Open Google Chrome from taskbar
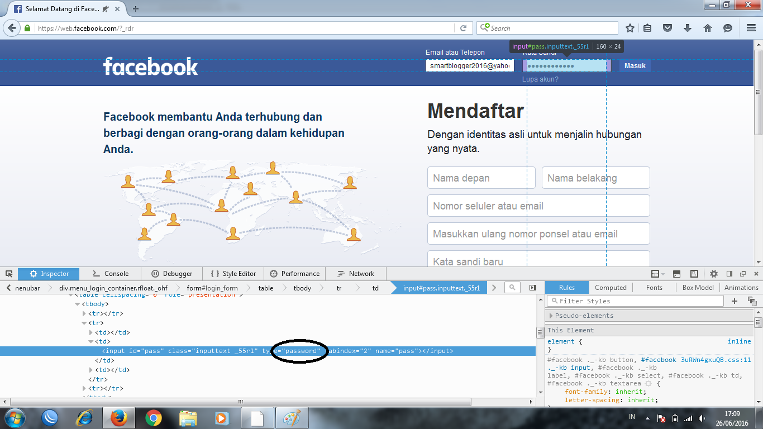 (x=153, y=418)
